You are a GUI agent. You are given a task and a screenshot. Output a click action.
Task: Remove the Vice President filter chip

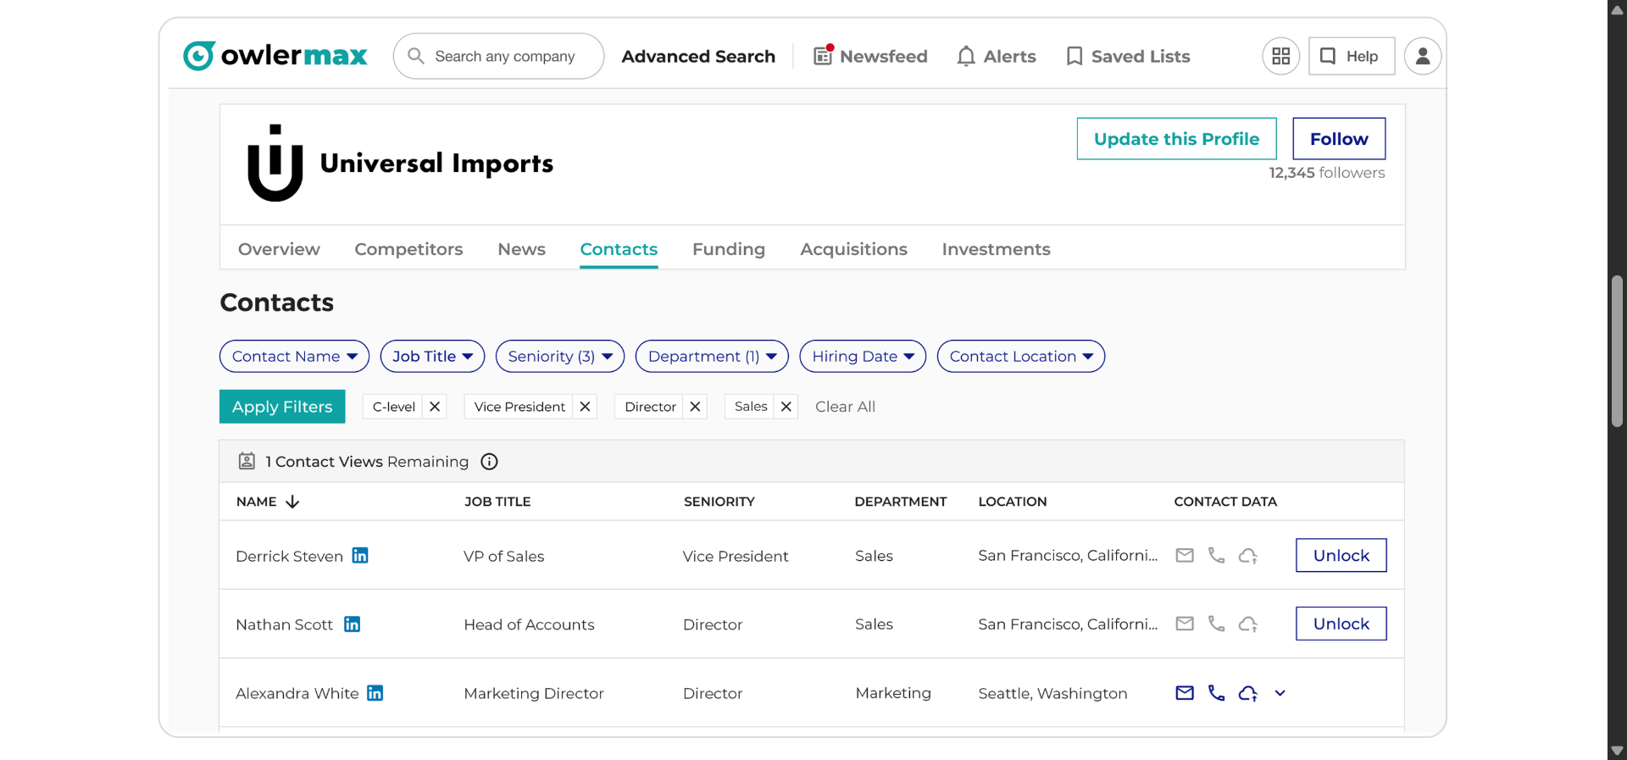click(585, 407)
